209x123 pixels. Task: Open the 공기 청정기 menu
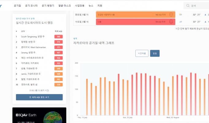[x=48, y=6]
